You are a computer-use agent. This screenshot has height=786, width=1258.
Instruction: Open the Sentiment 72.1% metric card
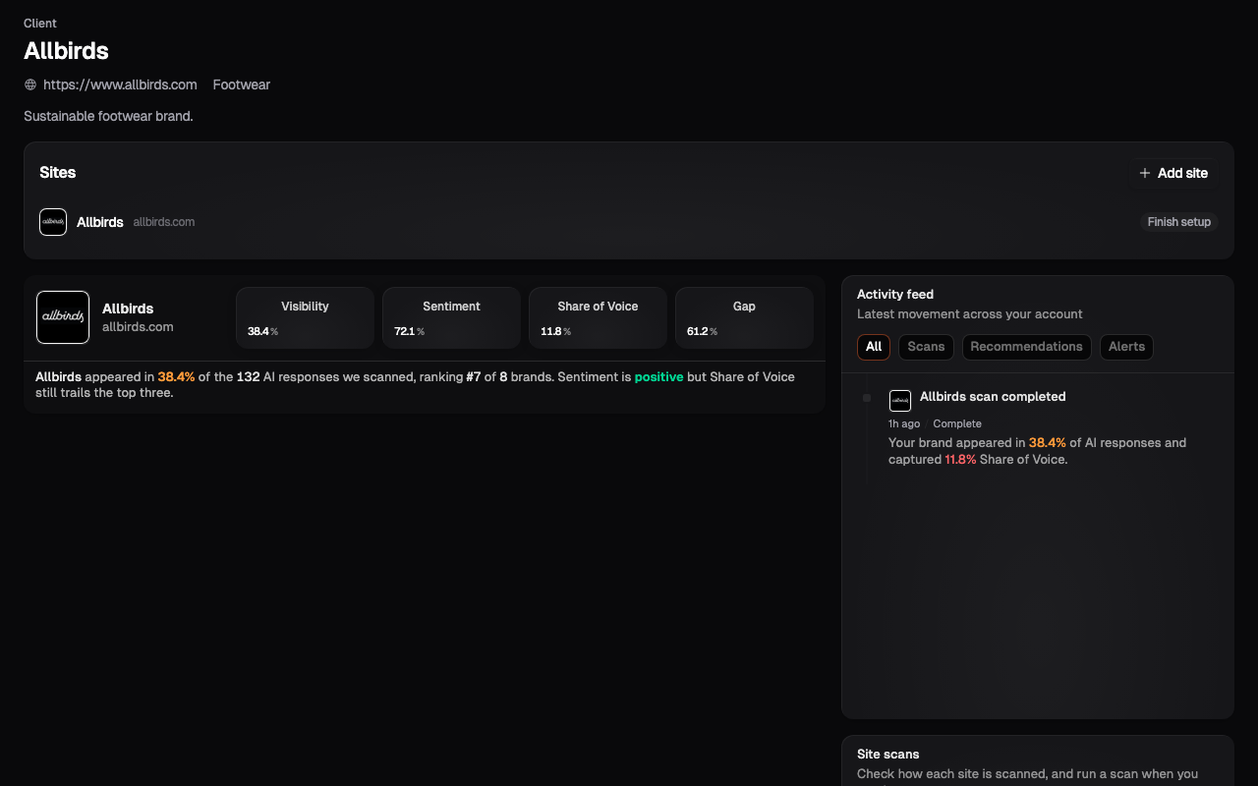click(x=451, y=317)
